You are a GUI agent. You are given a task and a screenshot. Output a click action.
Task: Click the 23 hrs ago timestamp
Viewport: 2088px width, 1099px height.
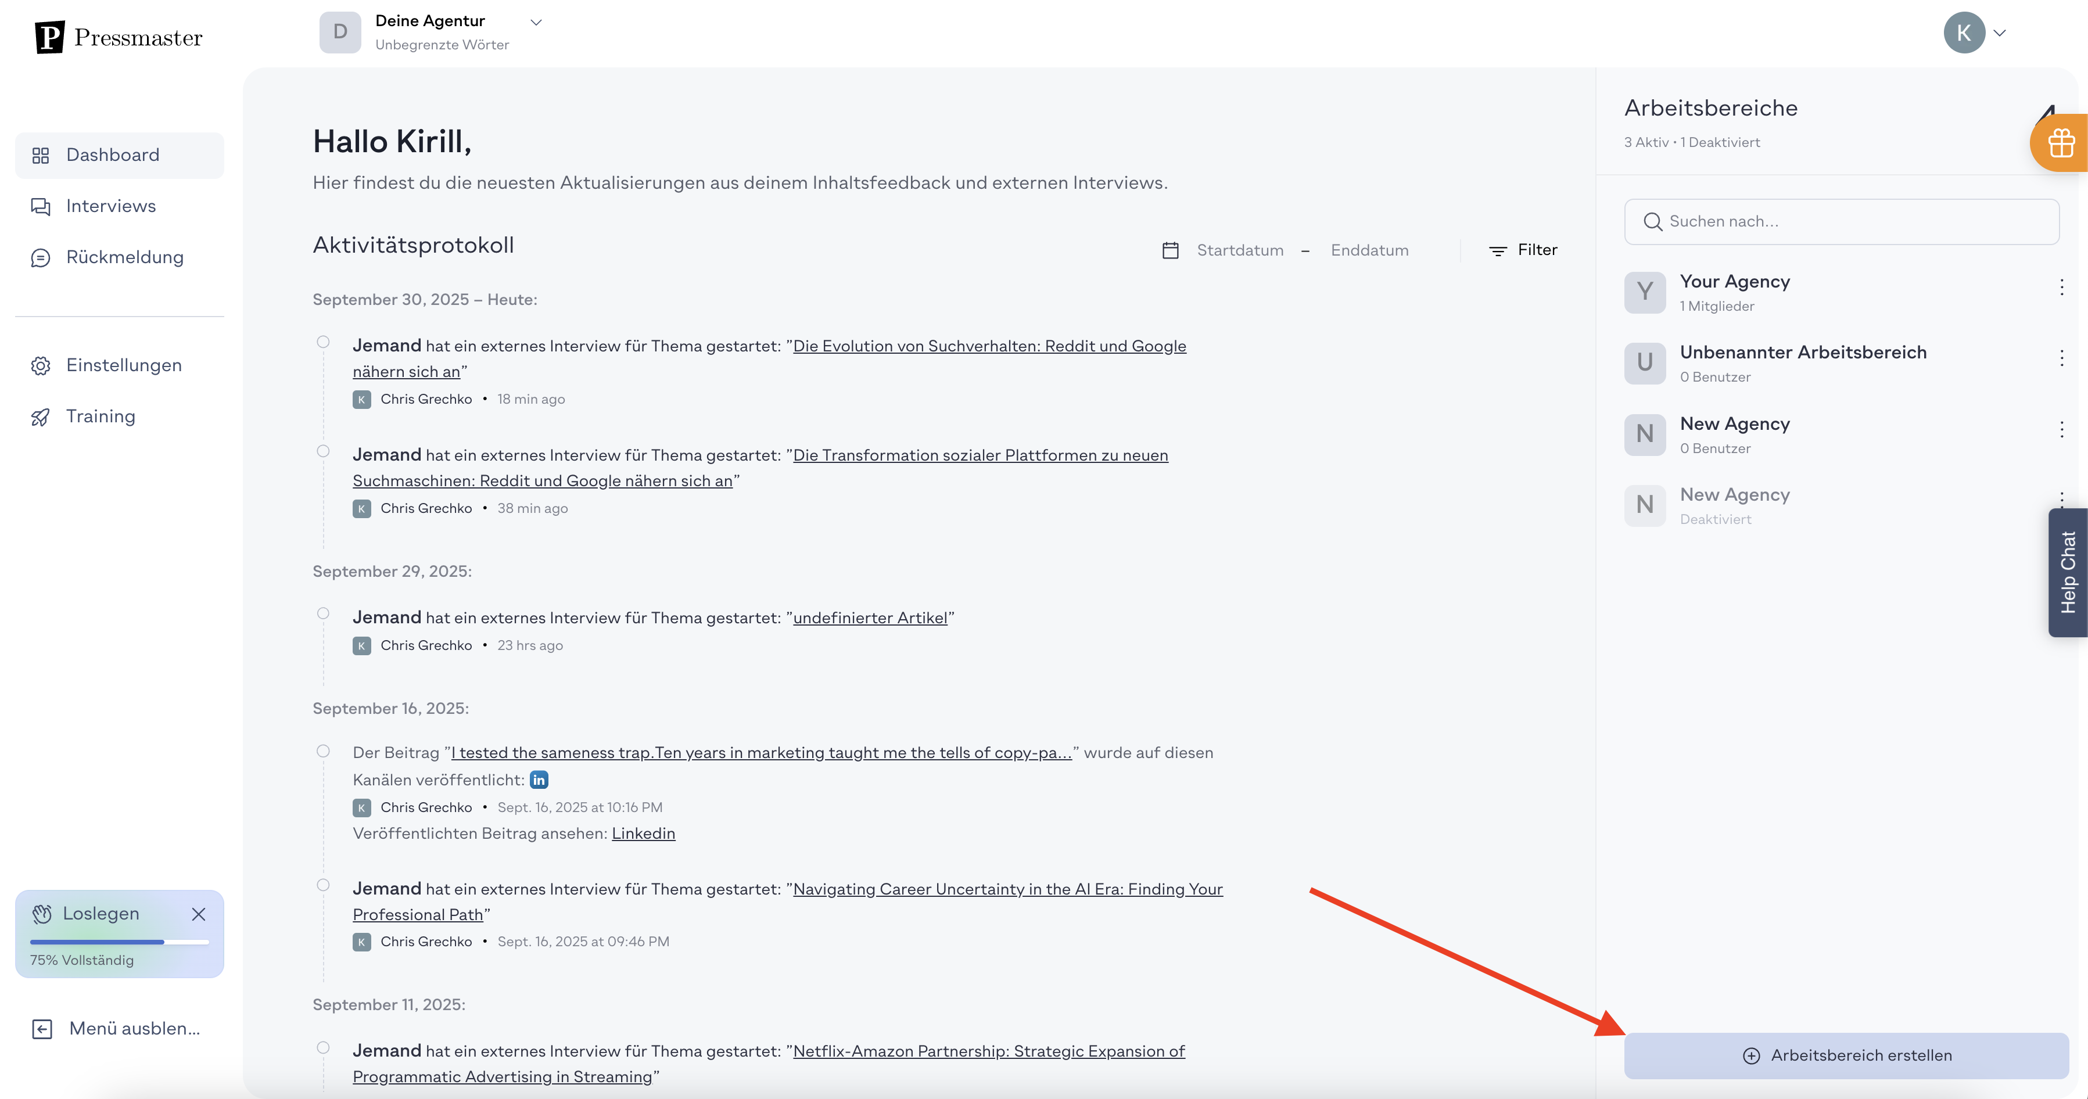530,645
